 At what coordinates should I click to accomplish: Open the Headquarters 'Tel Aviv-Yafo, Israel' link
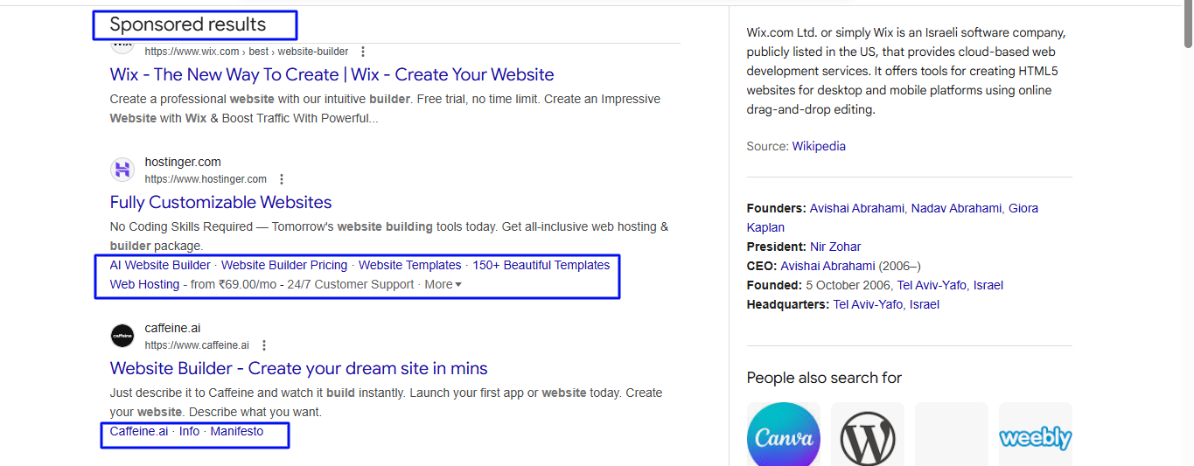[x=886, y=304]
